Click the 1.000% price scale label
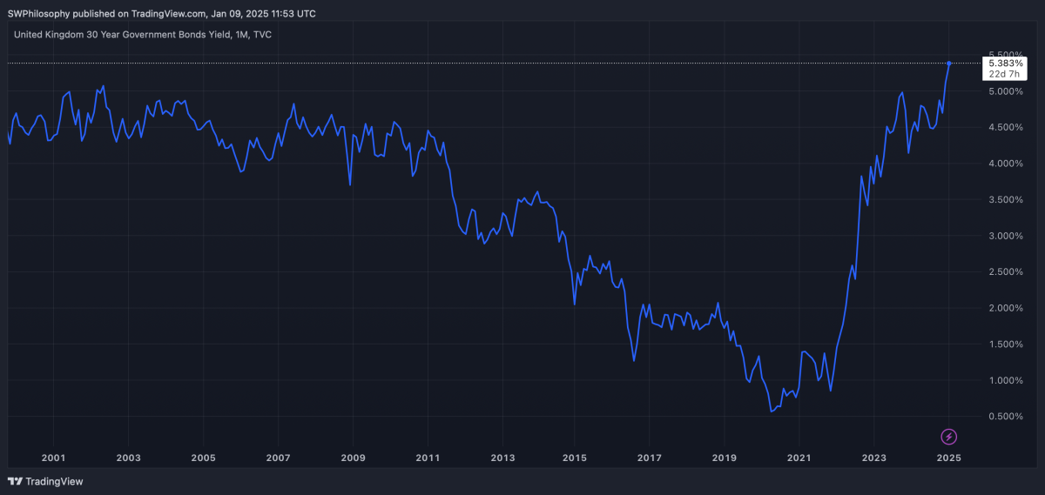 pos(1005,380)
